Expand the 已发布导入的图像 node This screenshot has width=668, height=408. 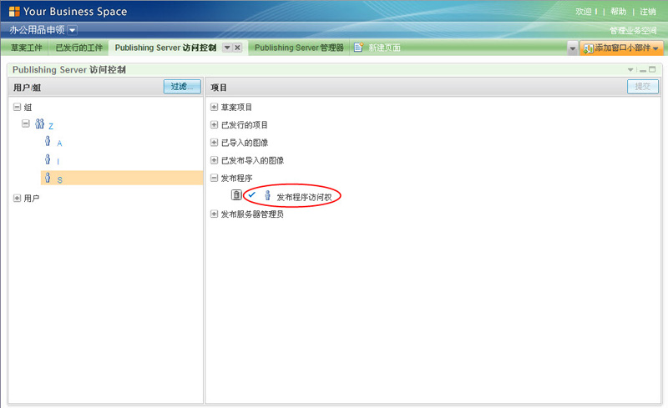(215, 160)
